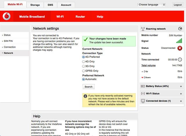
Task: Click the green success checkmark icon
Action: (86, 39)
